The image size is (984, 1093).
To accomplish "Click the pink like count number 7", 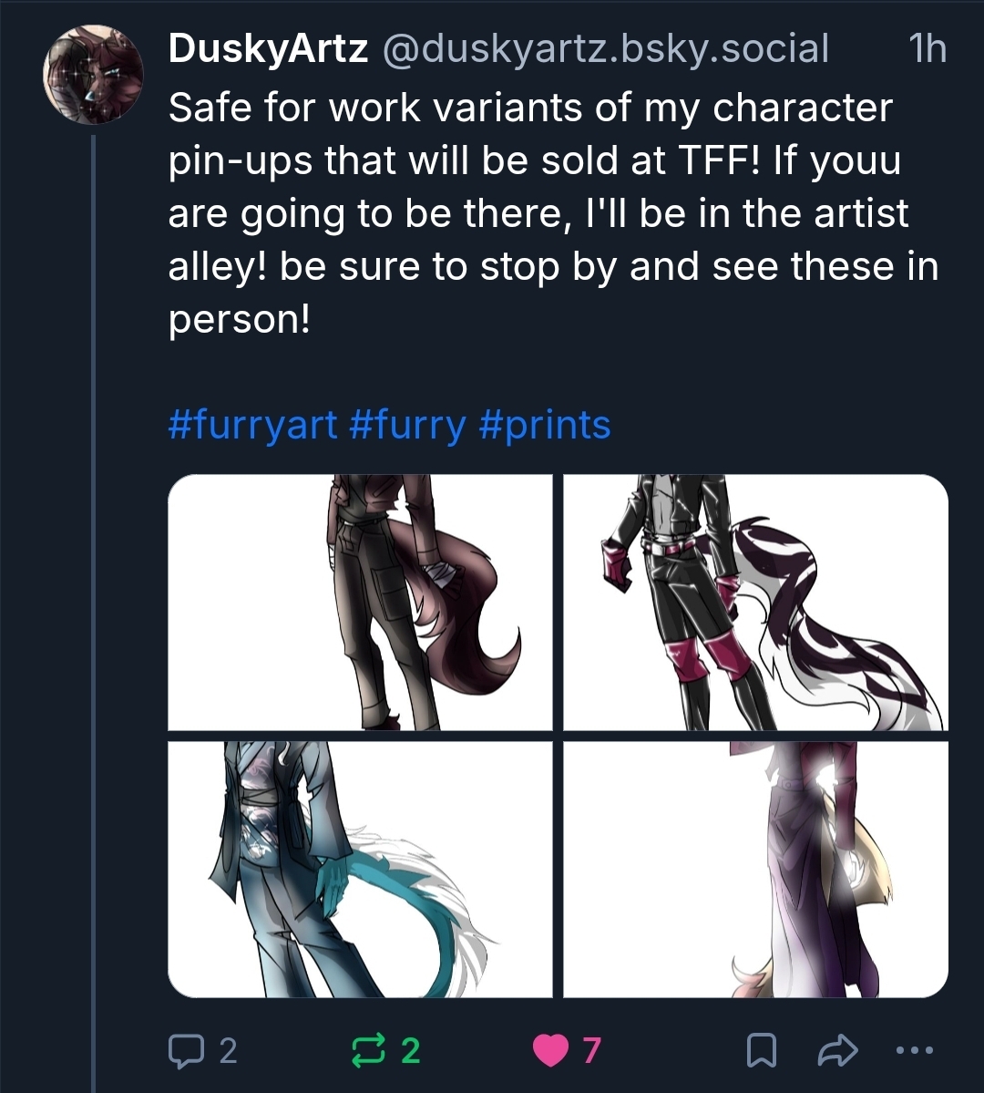I will point(591,1051).
